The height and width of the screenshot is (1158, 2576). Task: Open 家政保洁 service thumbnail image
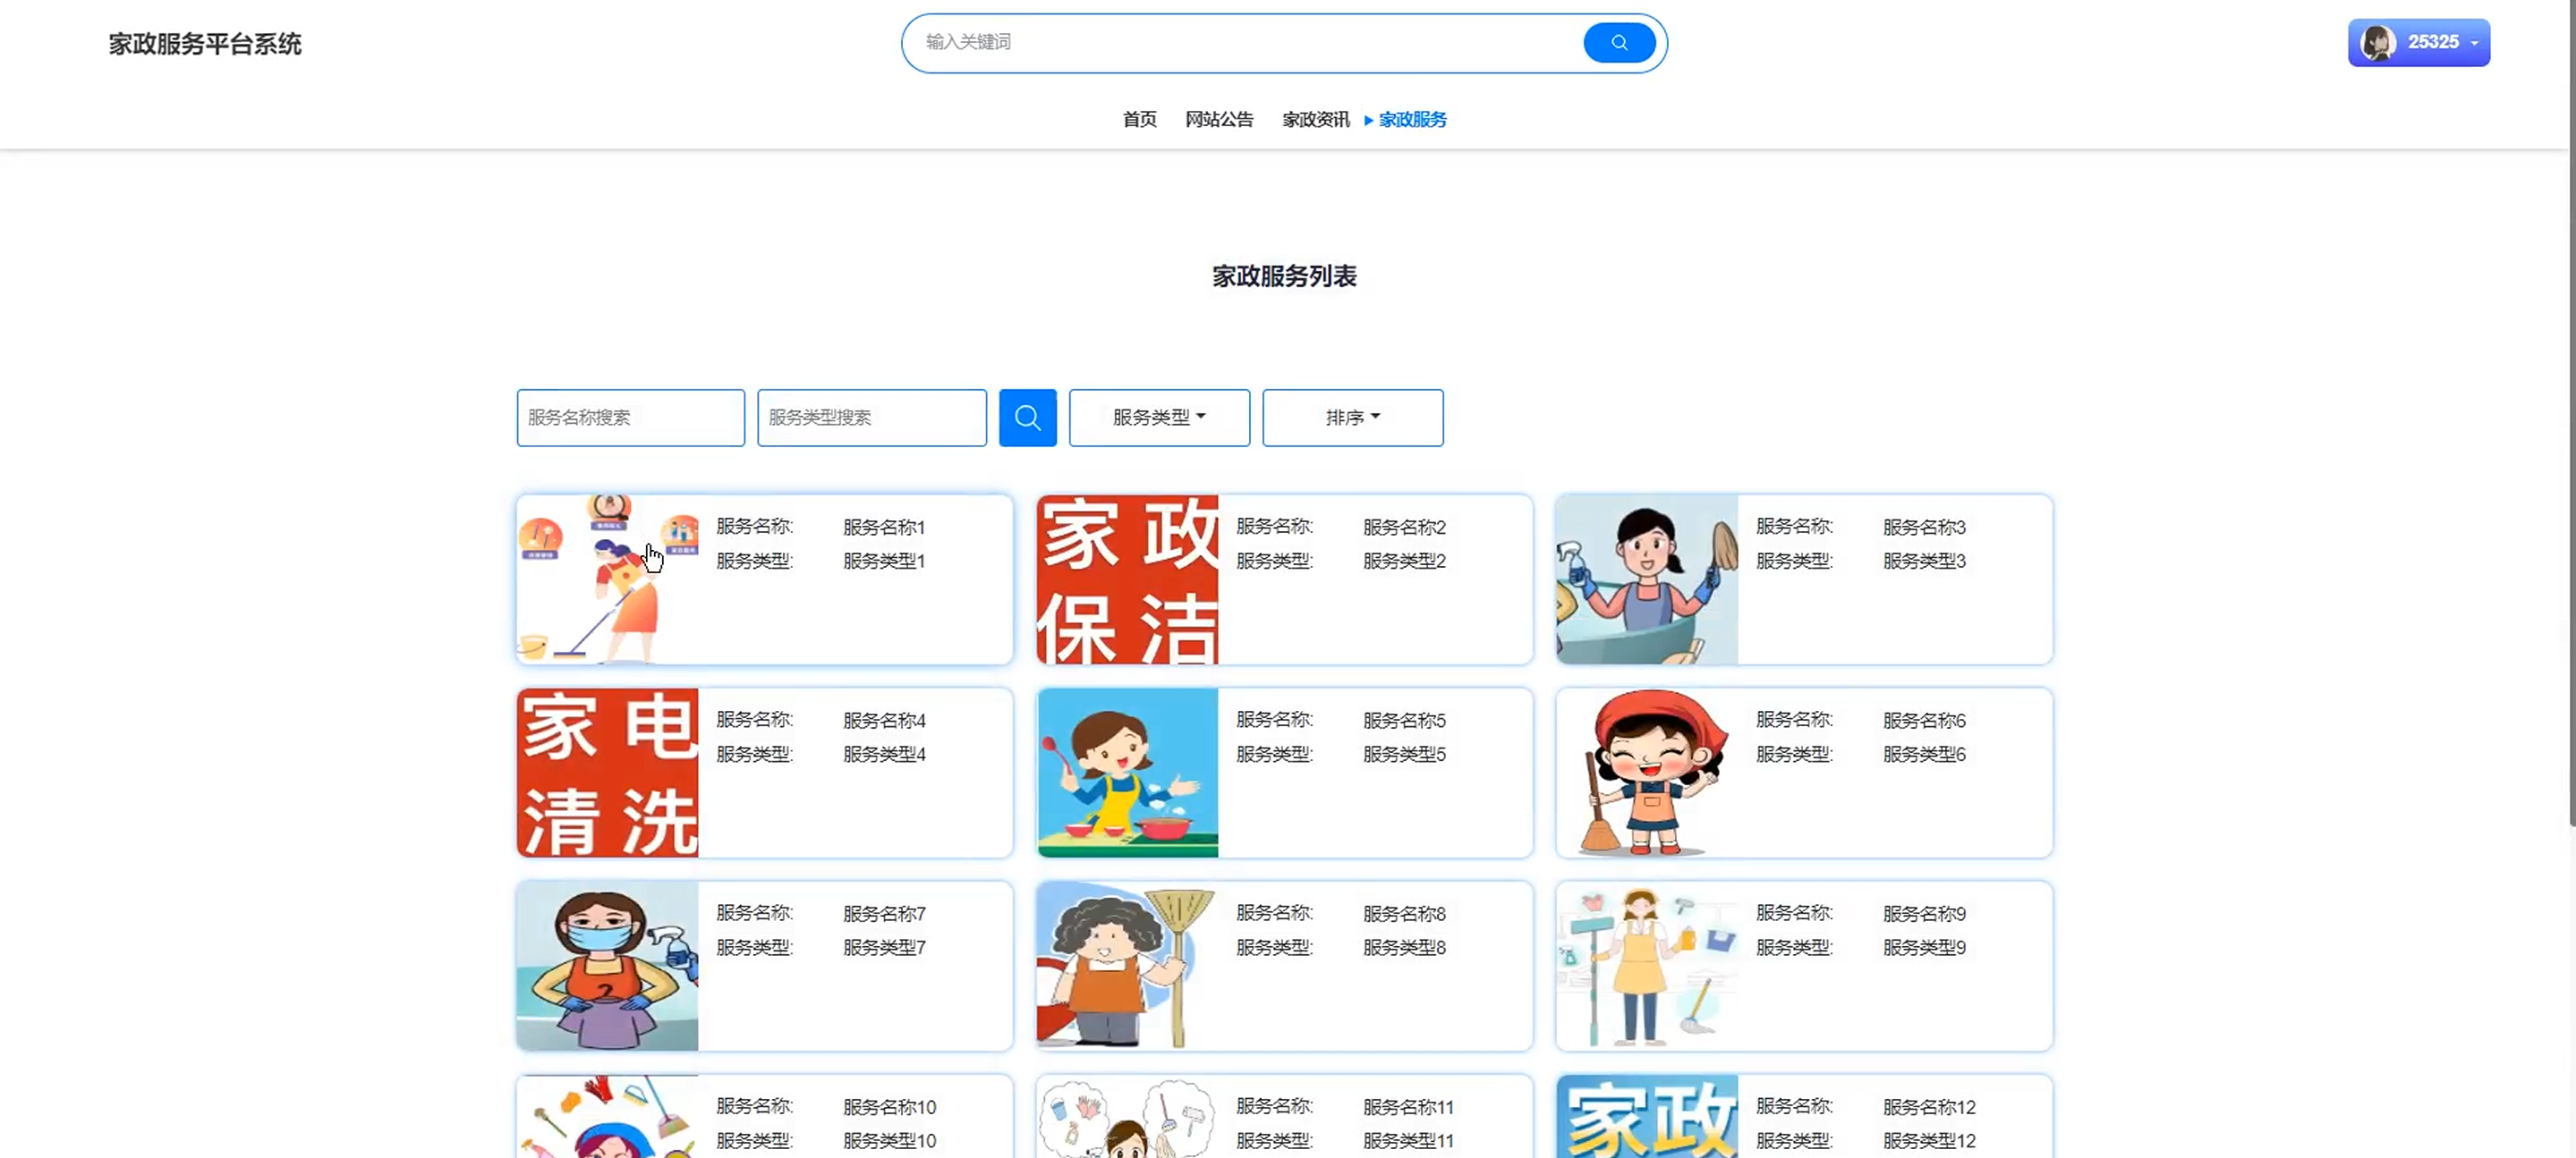click(1127, 579)
